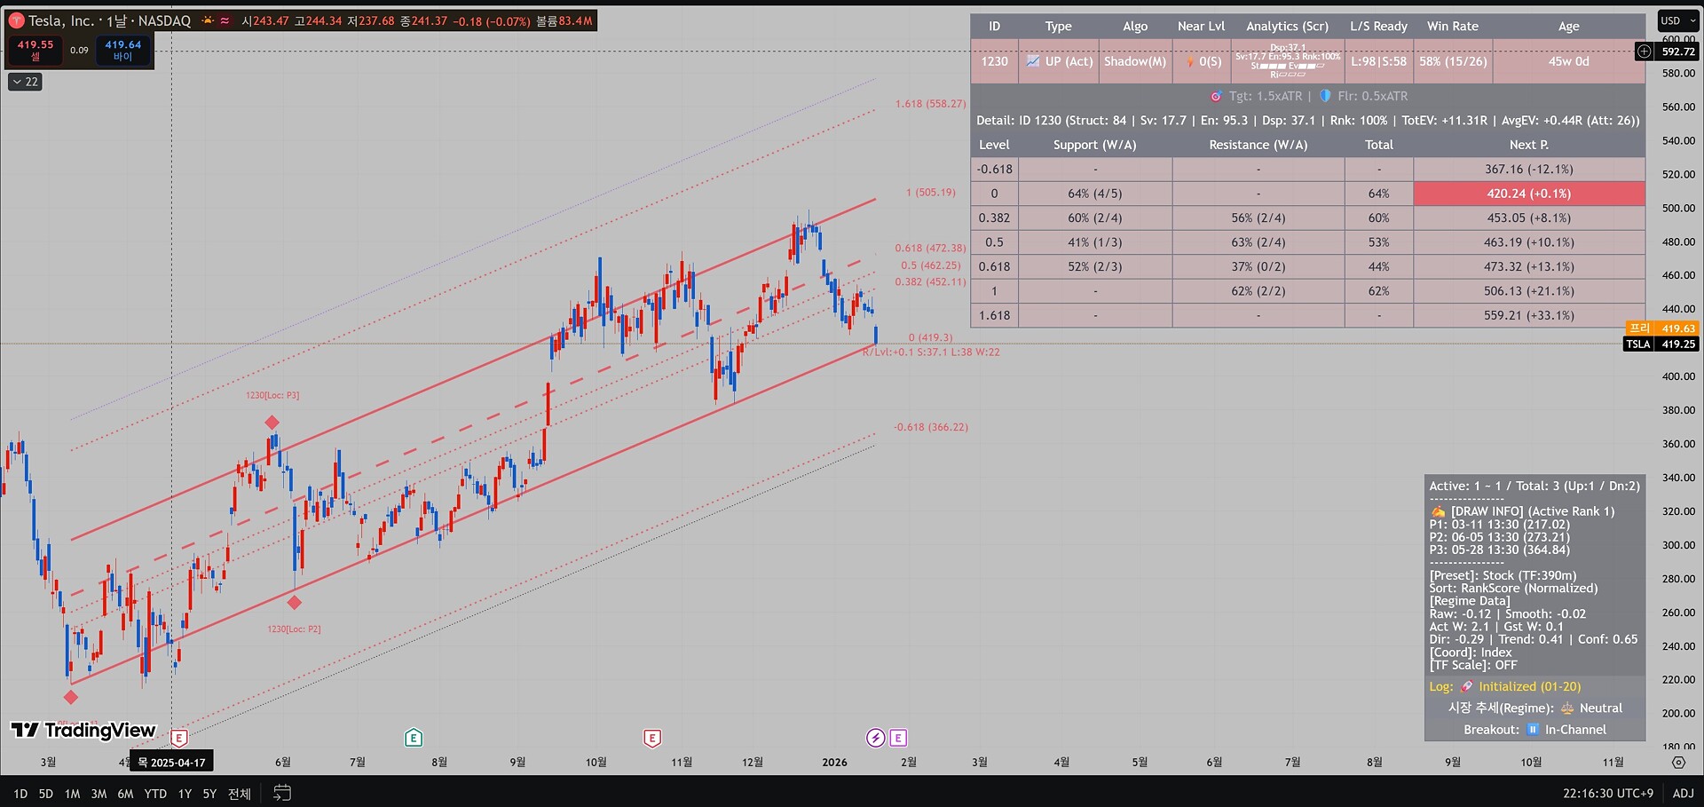
Task: Toggle the ADJ adjusted data button
Action: coord(1683,793)
